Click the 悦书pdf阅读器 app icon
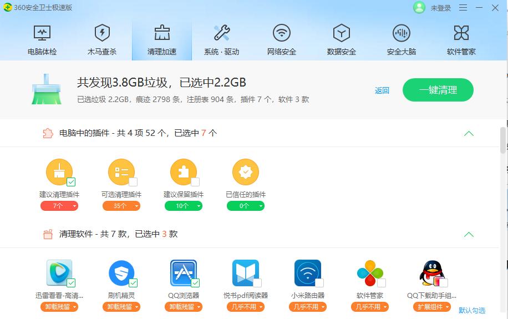 tap(246, 272)
